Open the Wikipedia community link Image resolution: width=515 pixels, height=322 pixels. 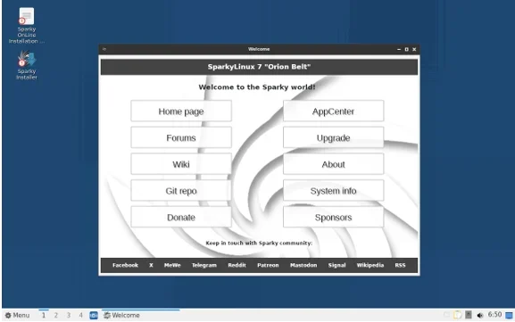pos(370,265)
